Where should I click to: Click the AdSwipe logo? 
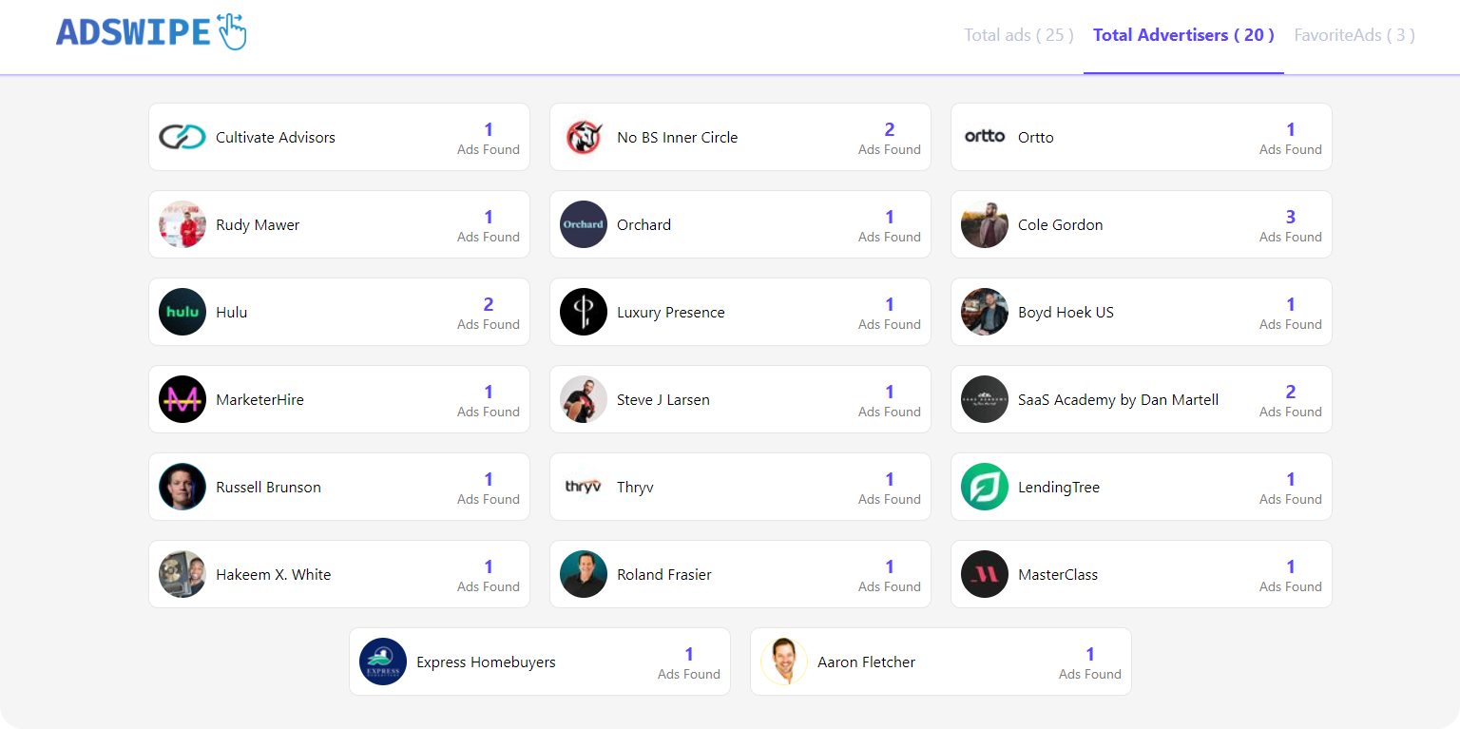point(151,32)
